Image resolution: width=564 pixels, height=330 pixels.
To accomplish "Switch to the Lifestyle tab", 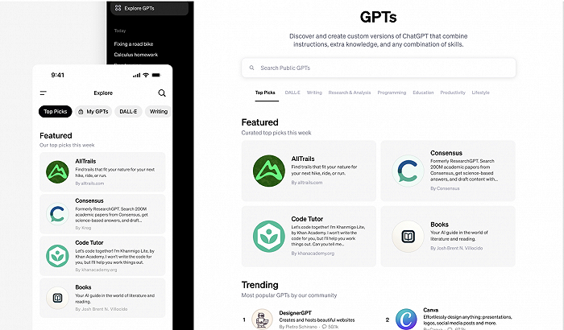I will [480, 93].
